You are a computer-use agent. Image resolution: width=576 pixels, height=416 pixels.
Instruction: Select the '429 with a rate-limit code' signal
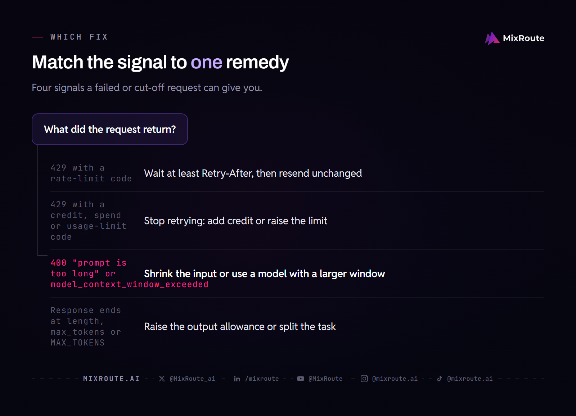click(91, 173)
